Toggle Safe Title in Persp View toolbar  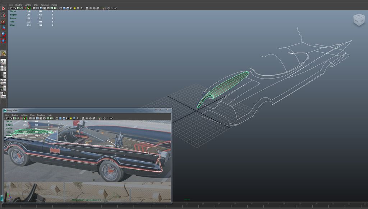click(51, 118)
